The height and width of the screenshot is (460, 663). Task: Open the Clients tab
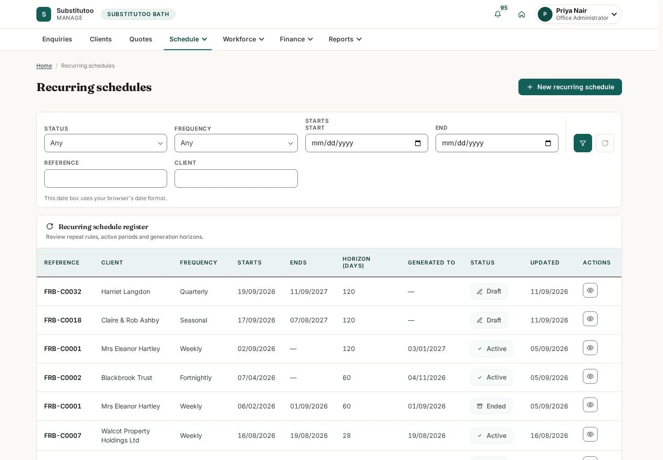pyautogui.click(x=101, y=39)
